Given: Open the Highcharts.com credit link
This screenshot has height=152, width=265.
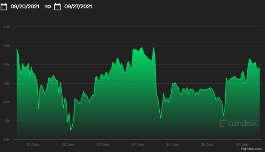Looking at the screenshot, I should coord(252,148).
